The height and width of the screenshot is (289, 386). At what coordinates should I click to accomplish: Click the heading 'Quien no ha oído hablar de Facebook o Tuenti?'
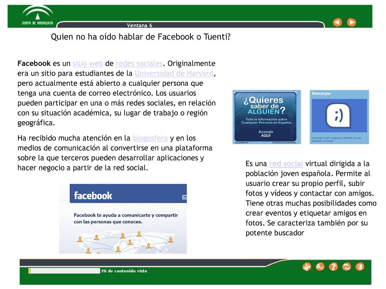click(141, 37)
